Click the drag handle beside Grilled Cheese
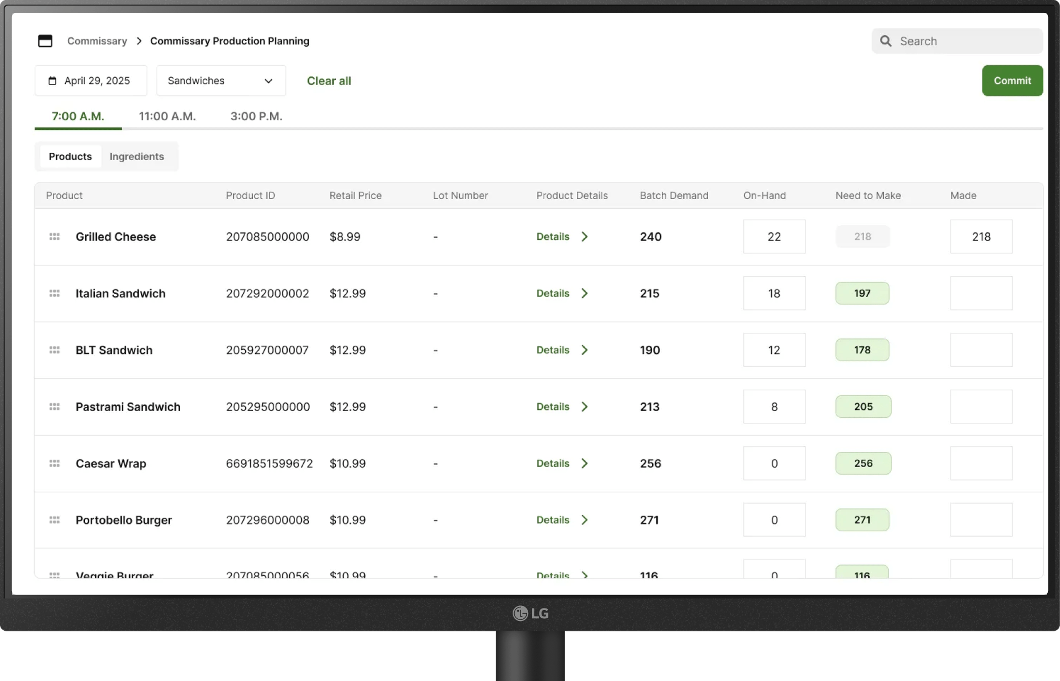The width and height of the screenshot is (1060, 681). 54,237
